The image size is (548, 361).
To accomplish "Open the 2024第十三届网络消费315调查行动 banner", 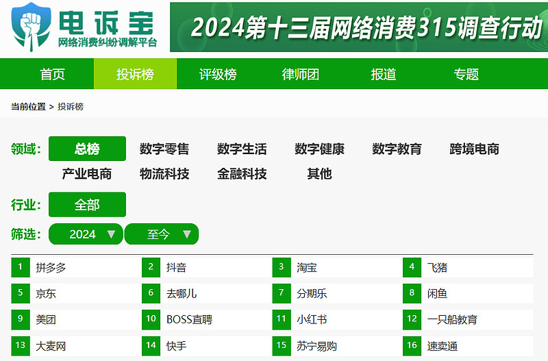I will 359,27.
